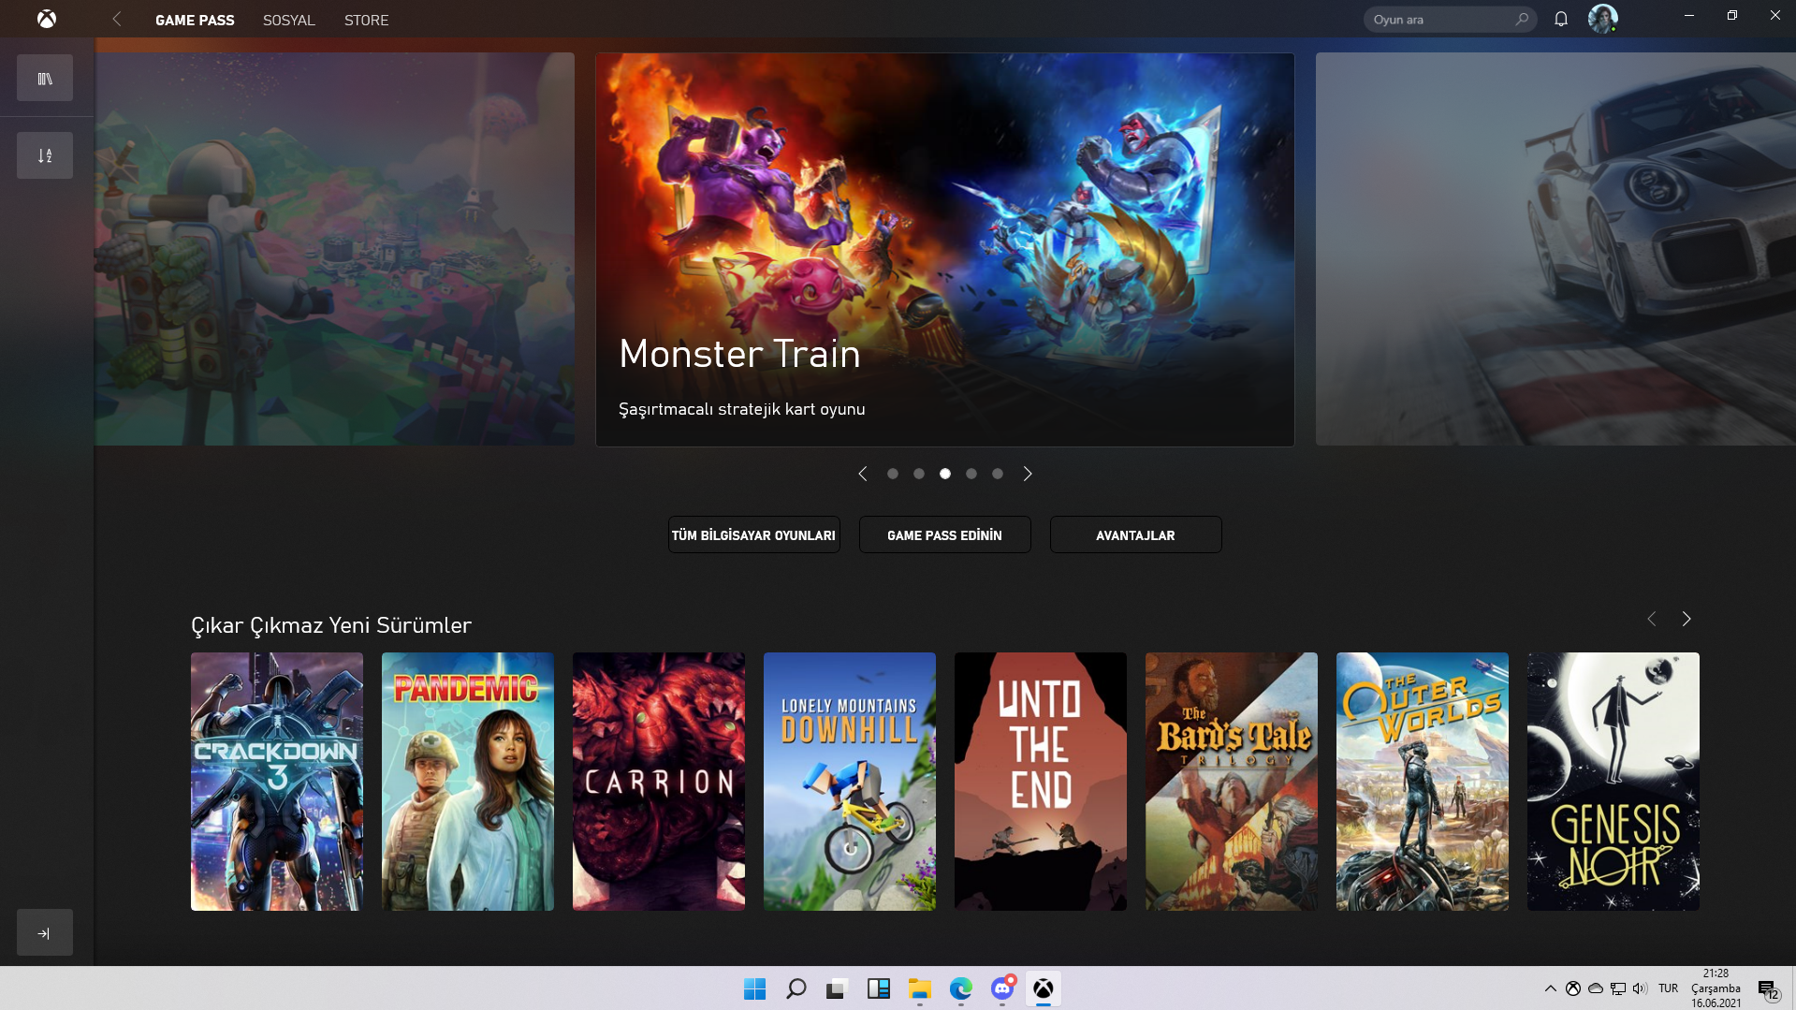Show hidden system tray icons
The image size is (1796, 1010).
pos(1550,988)
